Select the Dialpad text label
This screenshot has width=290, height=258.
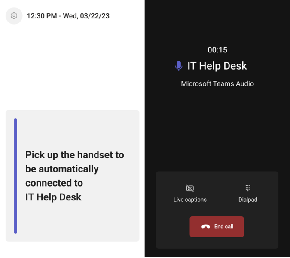coord(248,200)
